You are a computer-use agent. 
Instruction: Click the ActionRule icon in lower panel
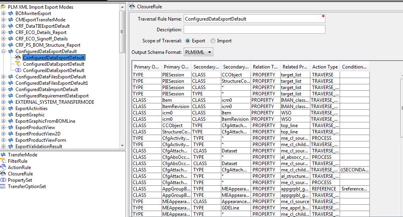(x=3, y=167)
